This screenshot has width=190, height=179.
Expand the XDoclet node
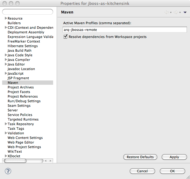[x=6, y=156]
